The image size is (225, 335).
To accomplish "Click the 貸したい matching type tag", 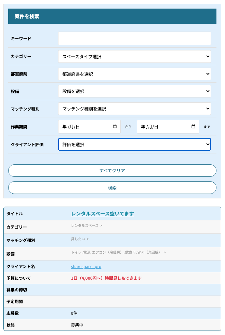I will click(78, 239).
